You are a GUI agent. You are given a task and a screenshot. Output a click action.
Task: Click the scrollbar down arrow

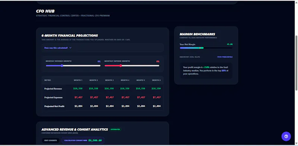[296, 143]
